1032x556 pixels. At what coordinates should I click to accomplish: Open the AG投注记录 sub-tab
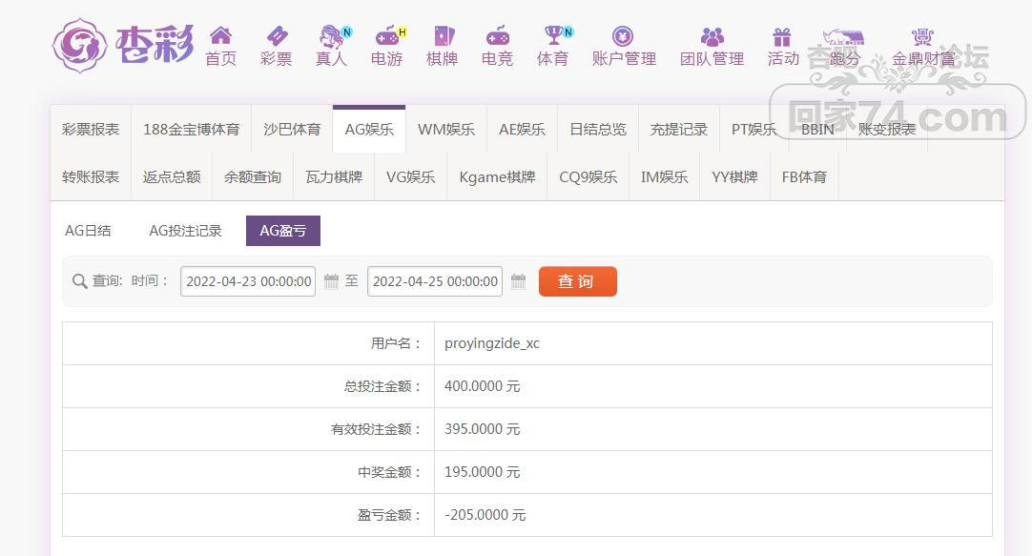click(x=185, y=231)
